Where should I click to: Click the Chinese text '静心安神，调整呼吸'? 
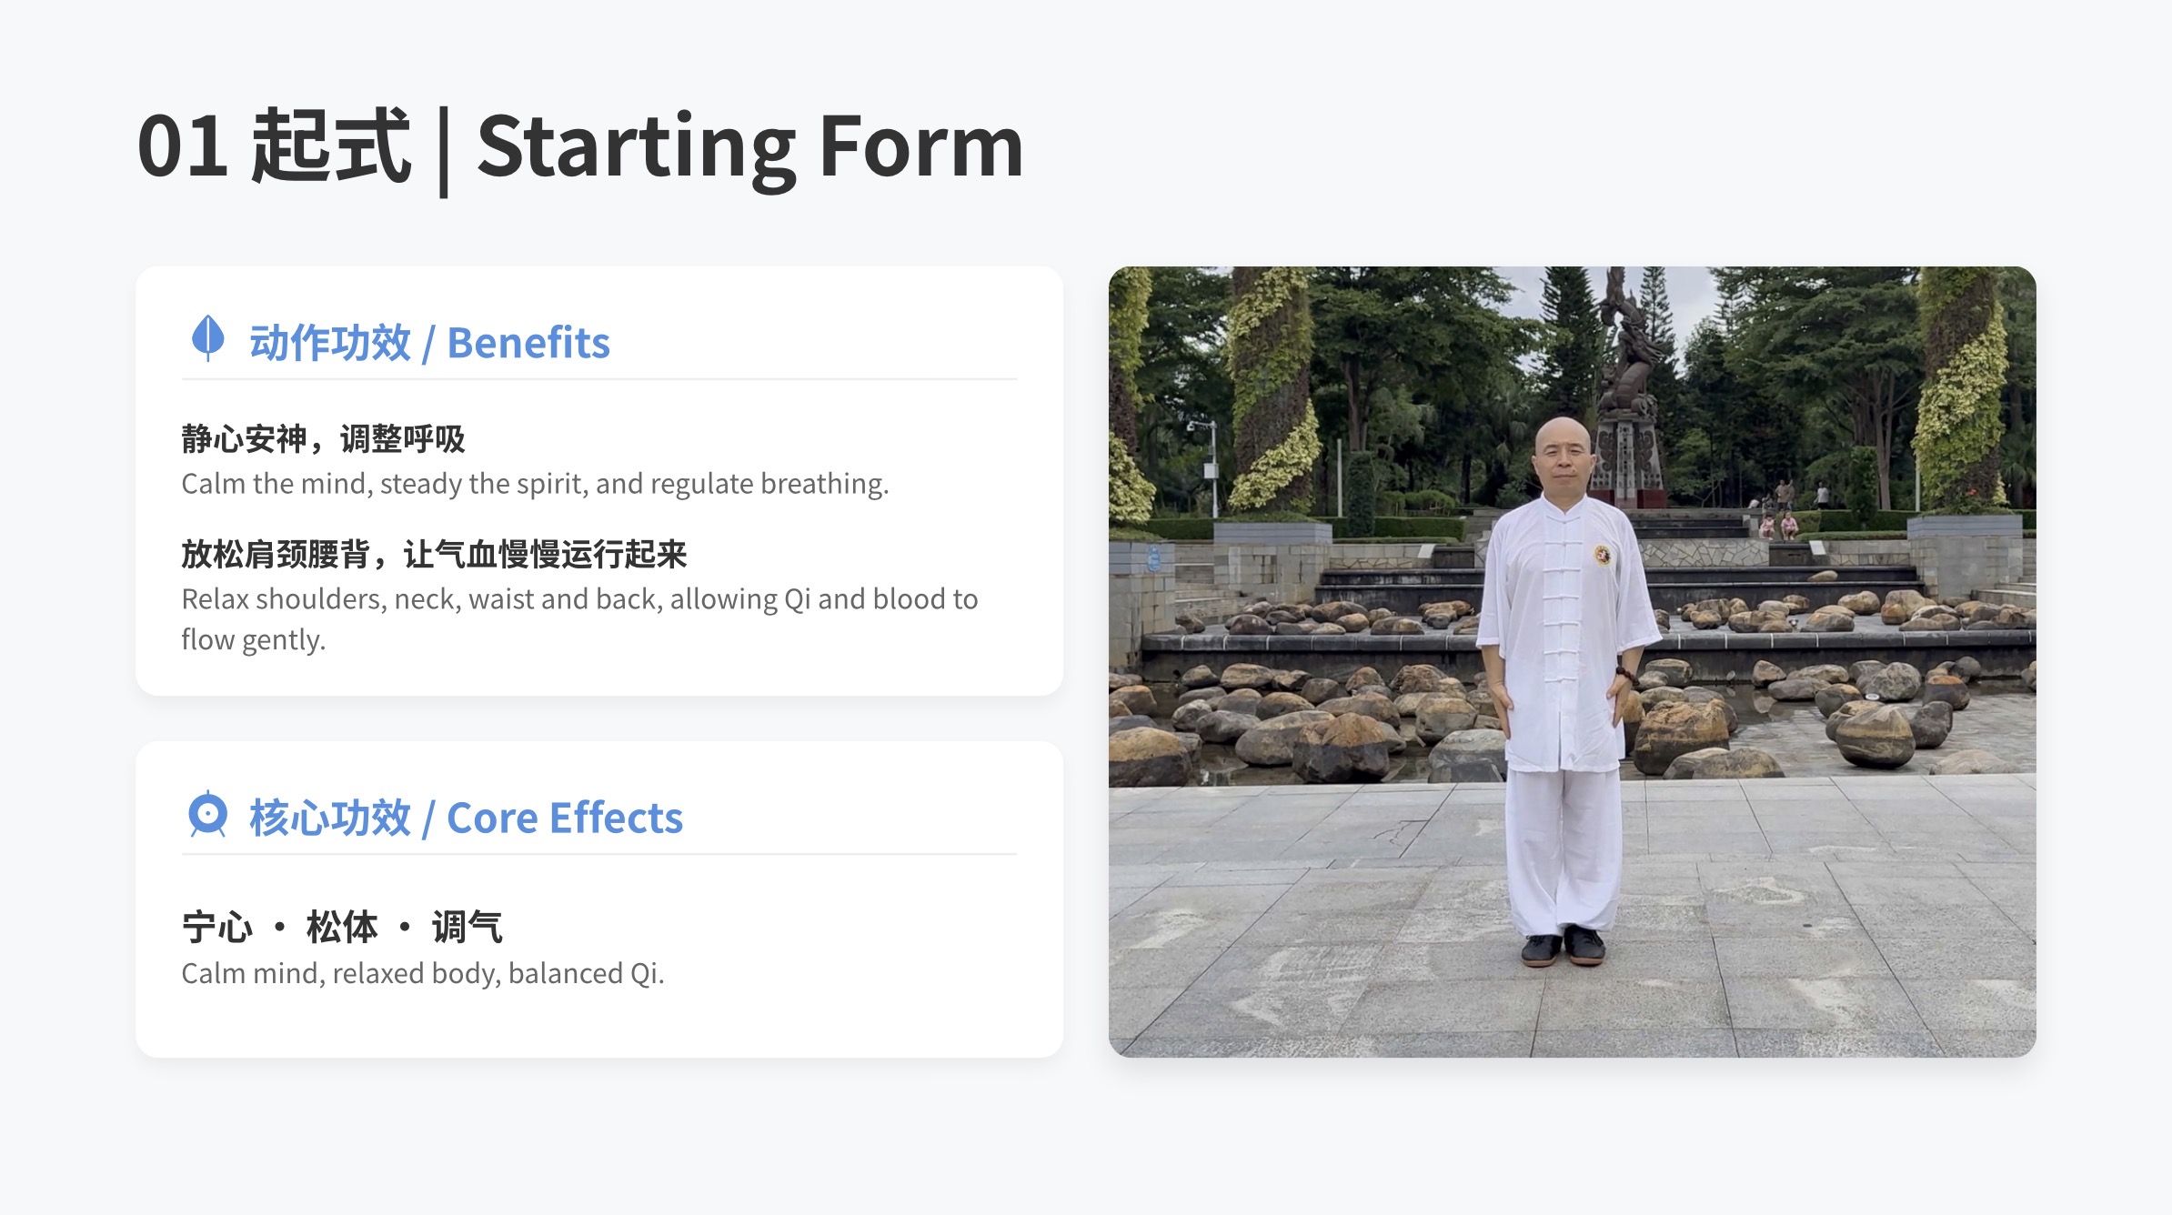(323, 439)
